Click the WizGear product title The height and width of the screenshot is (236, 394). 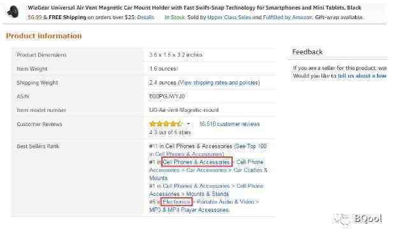194,8
